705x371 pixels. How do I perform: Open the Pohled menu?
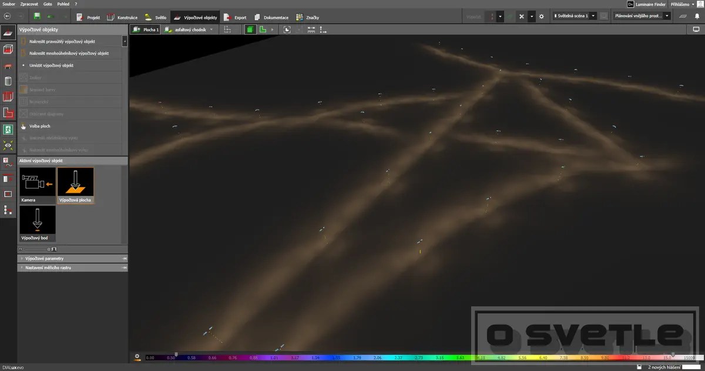[63, 4]
